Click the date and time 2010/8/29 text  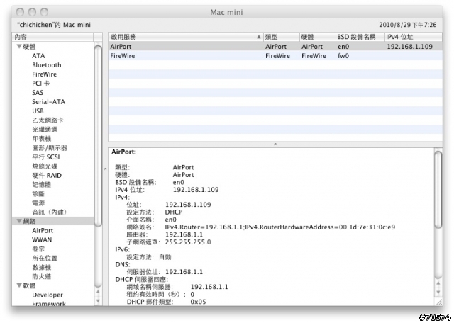pos(408,25)
